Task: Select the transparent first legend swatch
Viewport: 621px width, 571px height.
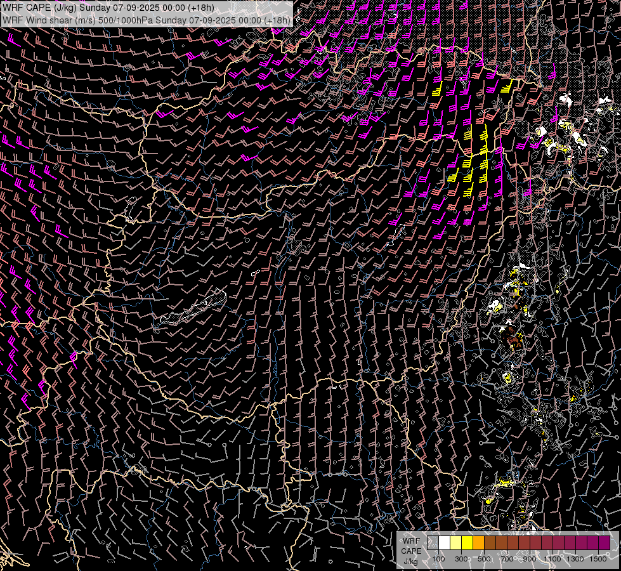Action: coord(433,543)
